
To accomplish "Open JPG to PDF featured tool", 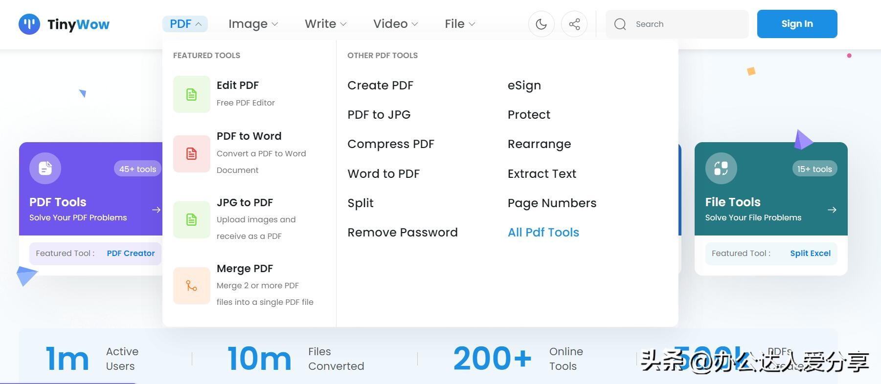I will point(245,203).
